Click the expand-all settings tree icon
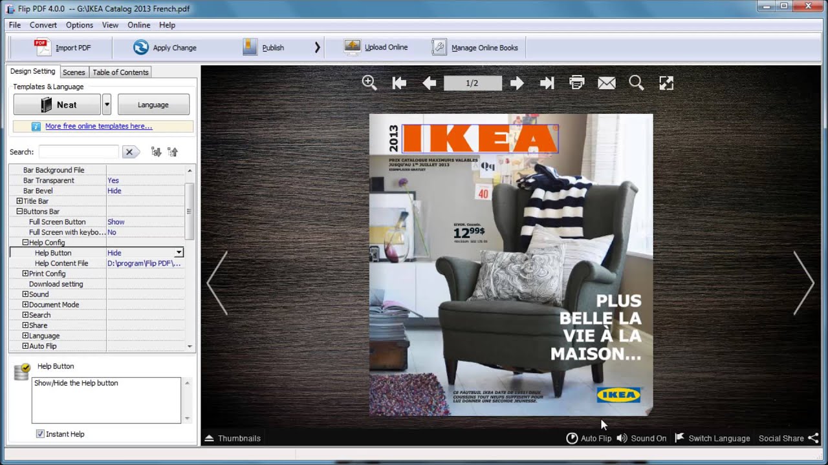This screenshot has height=465, width=828. (156, 152)
